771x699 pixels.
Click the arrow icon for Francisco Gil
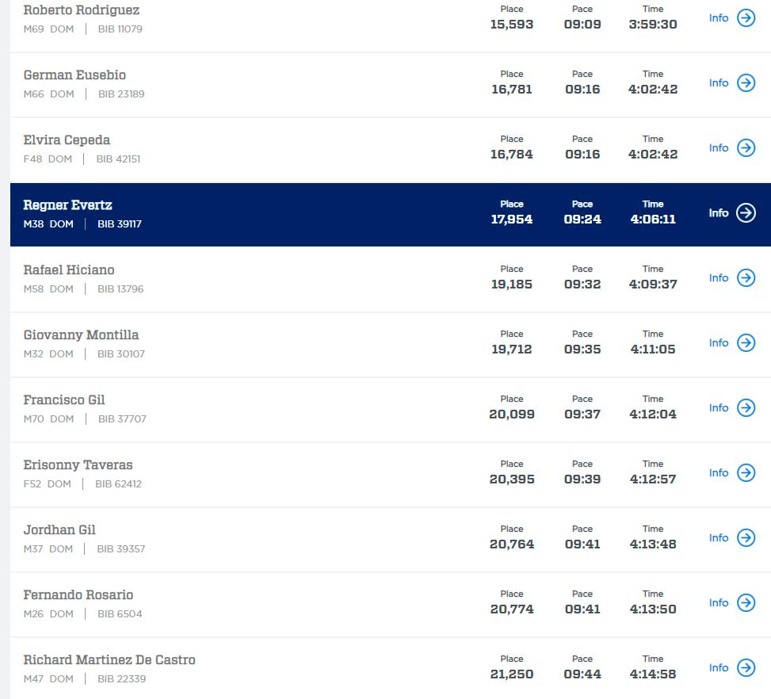746,408
